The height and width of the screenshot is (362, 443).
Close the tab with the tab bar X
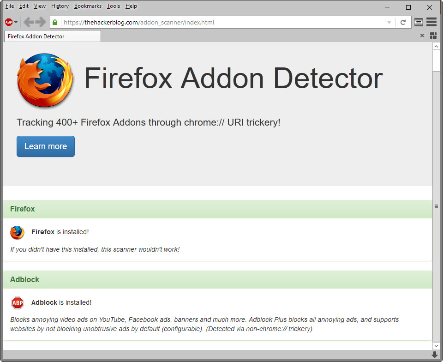point(422,36)
